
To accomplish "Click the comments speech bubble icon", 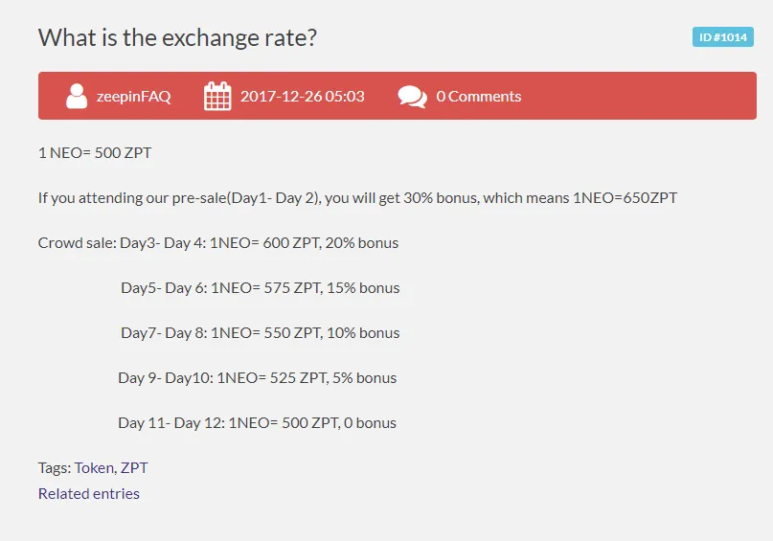I will pos(412,97).
